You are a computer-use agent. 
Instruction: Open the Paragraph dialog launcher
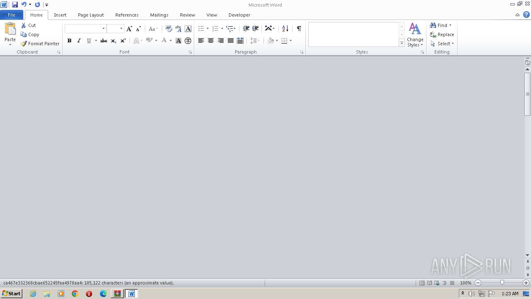tap(302, 52)
